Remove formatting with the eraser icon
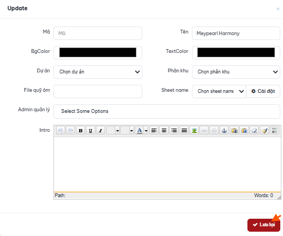Screen dimensions: 283x236 coord(254,130)
